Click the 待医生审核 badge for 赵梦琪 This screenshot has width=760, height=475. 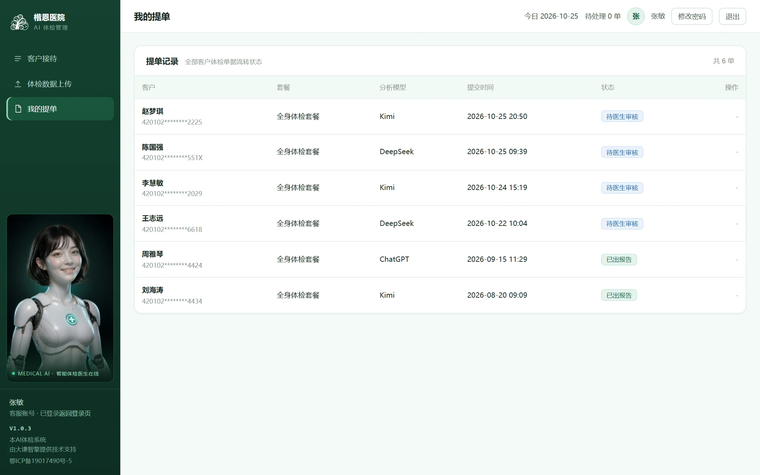click(622, 116)
